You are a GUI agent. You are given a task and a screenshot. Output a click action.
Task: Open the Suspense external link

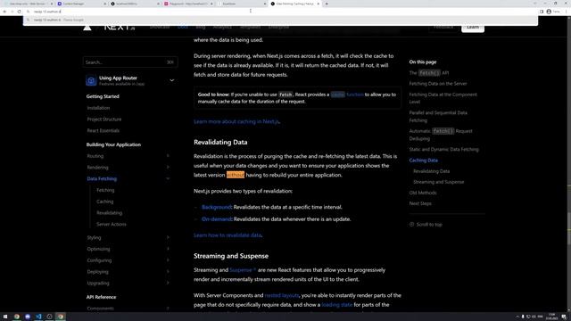coord(243,270)
